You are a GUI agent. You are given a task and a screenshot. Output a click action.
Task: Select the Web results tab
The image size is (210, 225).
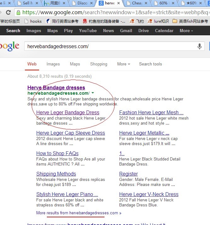(32, 64)
